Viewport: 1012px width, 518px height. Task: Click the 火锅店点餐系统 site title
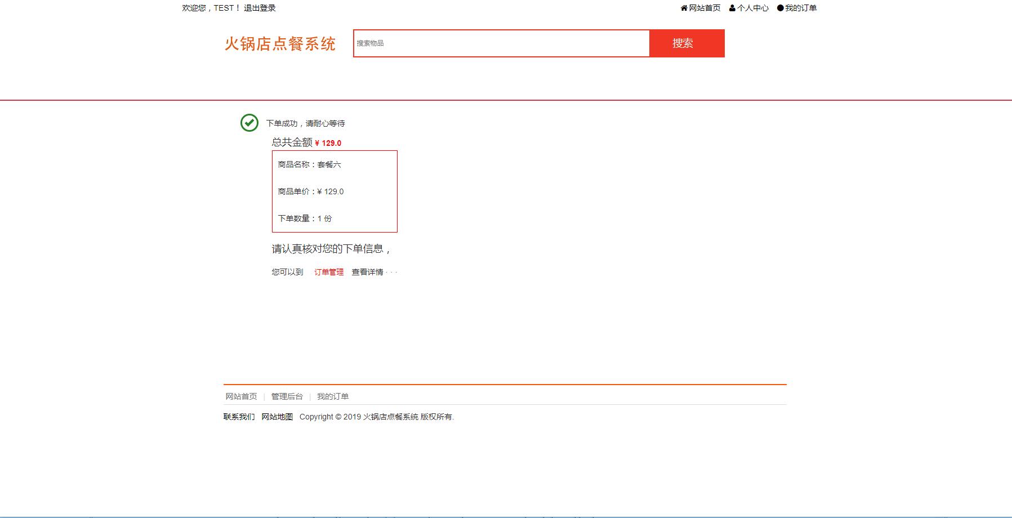(280, 44)
